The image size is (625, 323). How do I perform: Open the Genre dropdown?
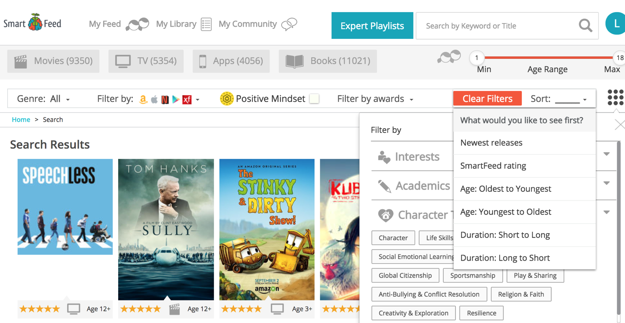point(43,99)
